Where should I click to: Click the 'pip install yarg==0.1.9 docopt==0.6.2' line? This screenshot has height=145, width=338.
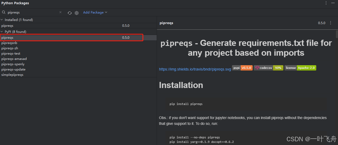click(x=201, y=142)
